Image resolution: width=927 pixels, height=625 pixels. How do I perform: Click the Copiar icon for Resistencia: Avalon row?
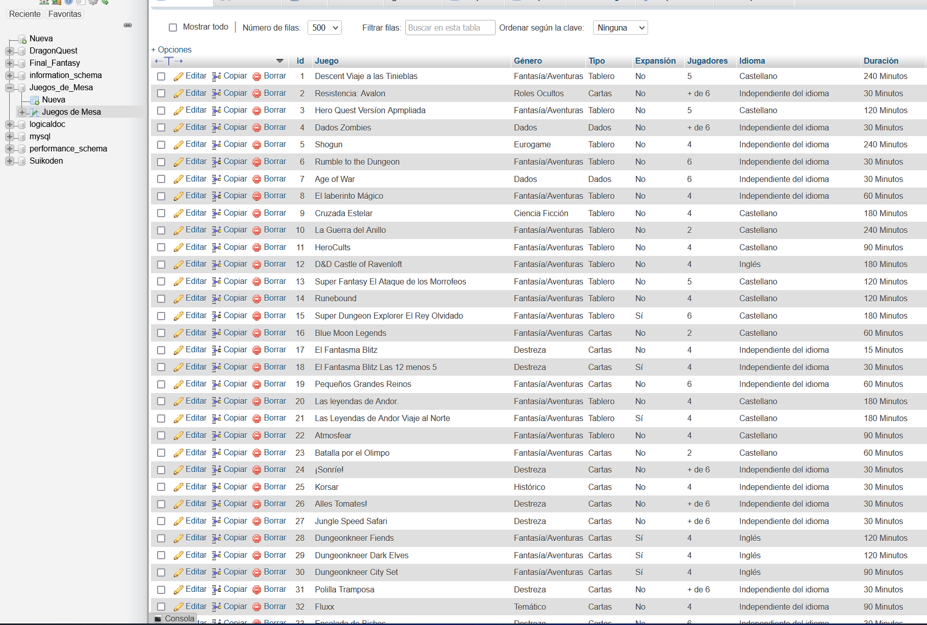[x=217, y=93]
